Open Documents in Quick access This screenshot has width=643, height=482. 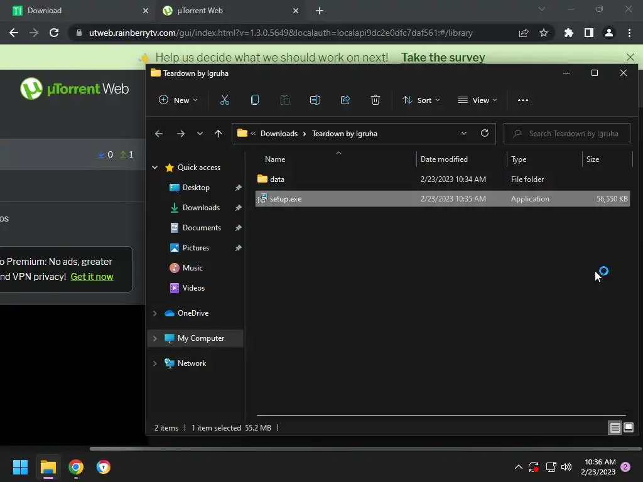(x=202, y=227)
